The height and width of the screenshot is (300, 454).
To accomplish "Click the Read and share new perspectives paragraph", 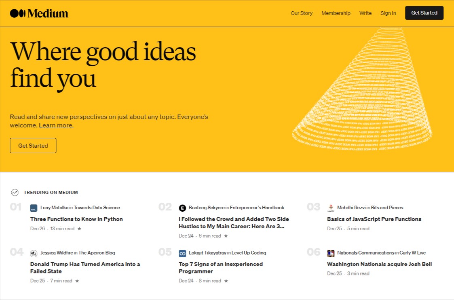I will [x=109, y=121].
